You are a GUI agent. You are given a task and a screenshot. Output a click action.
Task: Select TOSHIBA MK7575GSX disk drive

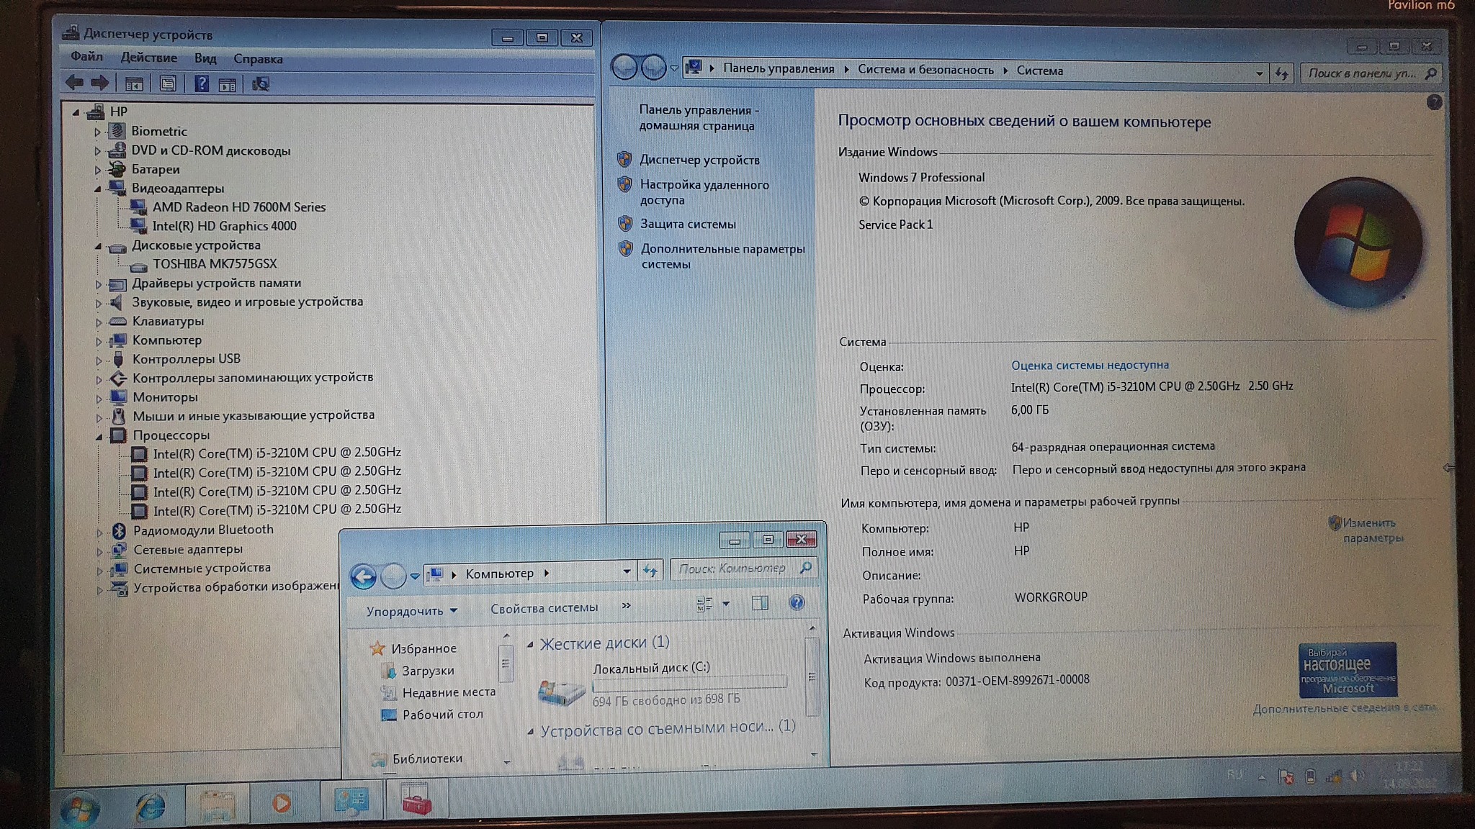pos(215,264)
